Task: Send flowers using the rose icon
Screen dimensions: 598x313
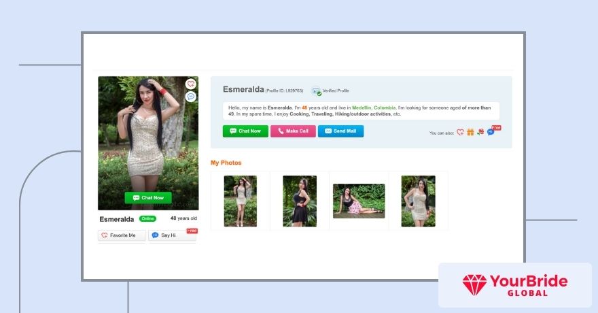Action: pos(480,132)
